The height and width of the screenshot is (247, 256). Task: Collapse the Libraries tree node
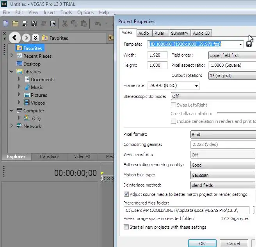(11, 71)
